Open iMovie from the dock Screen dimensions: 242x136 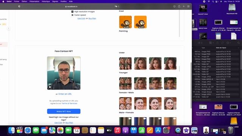click(x=186, y=130)
